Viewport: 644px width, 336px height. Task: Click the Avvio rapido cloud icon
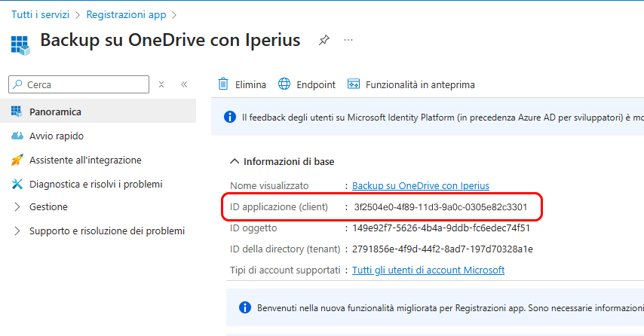coord(17,136)
